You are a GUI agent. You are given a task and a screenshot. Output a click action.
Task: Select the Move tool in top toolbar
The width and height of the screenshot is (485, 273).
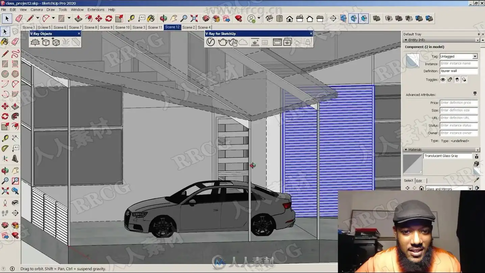[x=99, y=18]
